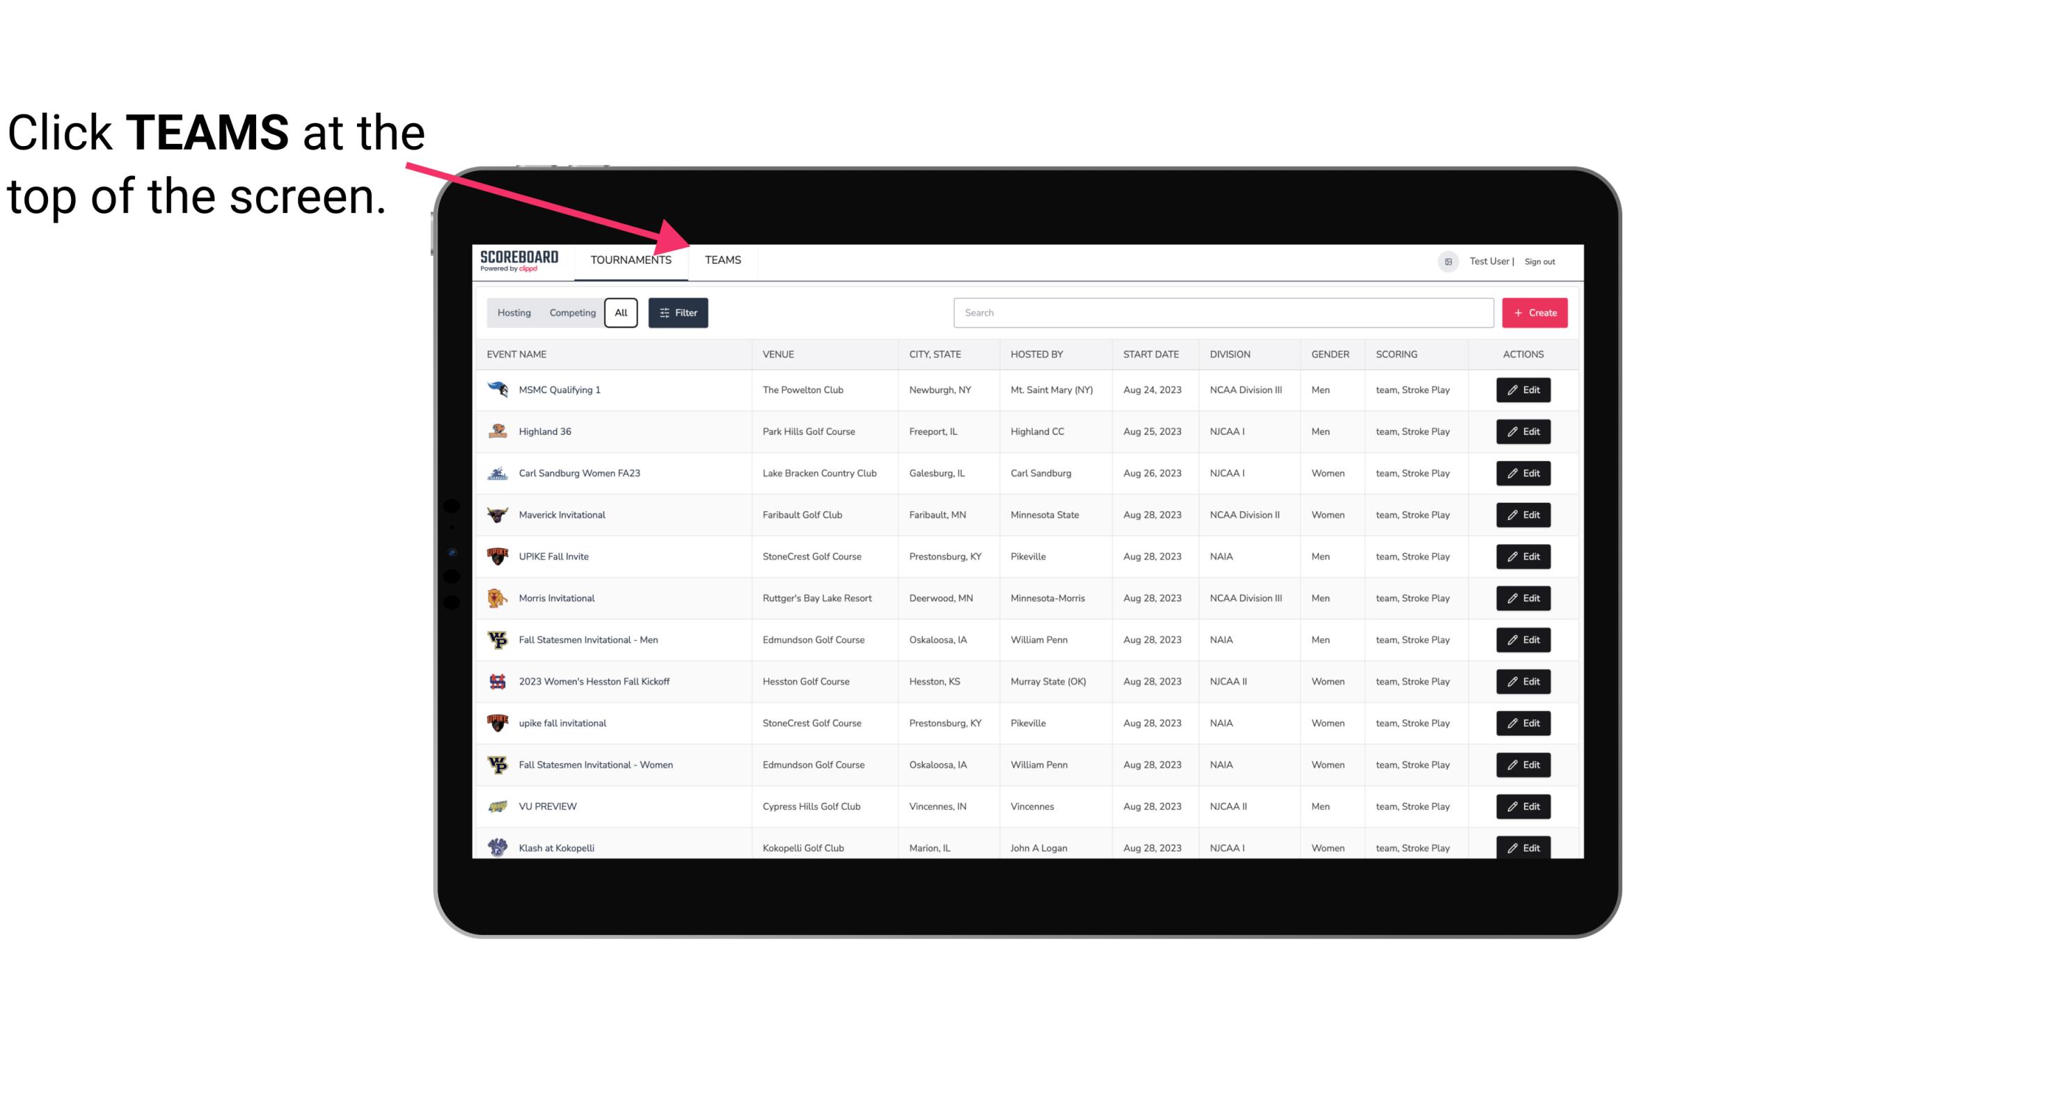Select the All filter toggle
This screenshot has height=1104, width=2053.
pos(621,313)
